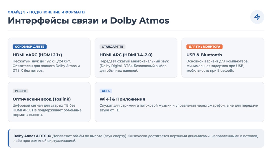Image resolution: width=272 pixels, height=156 pixels.
Task: Click the bold 'Dolby Atmos & DTS:X:' note label
Action: click(32, 136)
